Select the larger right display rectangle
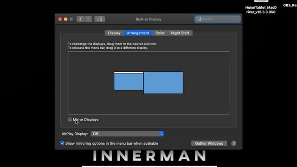The height and width of the screenshot is (167, 297). click(163, 83)
